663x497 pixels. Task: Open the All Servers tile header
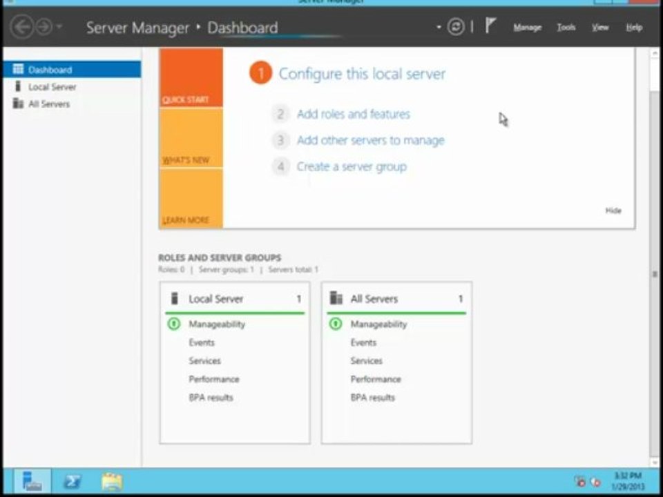[396, 299]
